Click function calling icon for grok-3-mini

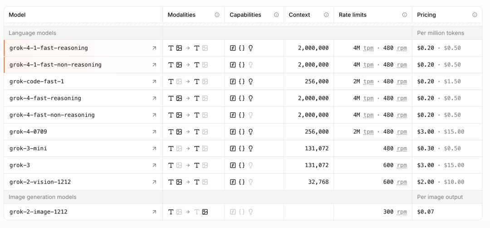pyautogui.click(x=233, y=148)
